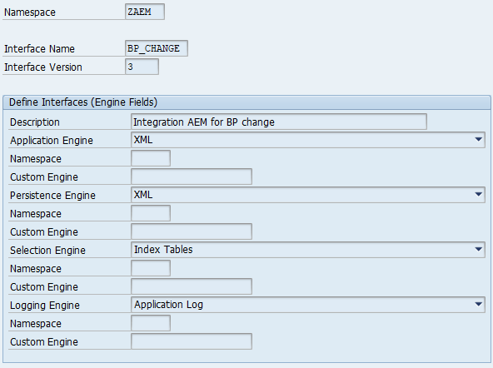
Task: Expand the Logging Engine dropdown arrow
Action: tap(478, 304)
